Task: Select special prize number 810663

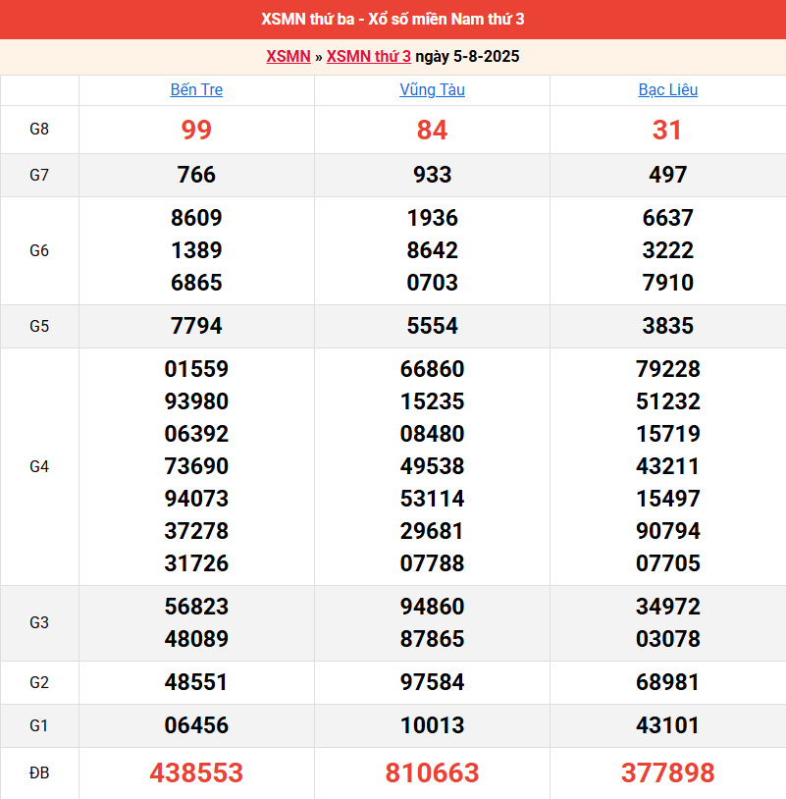Action: (432, 773)
